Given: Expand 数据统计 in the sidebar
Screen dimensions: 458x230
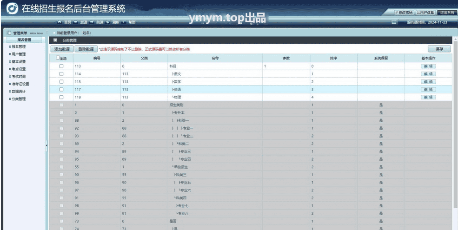Looking at the screenshot, I should click(10, 92).
